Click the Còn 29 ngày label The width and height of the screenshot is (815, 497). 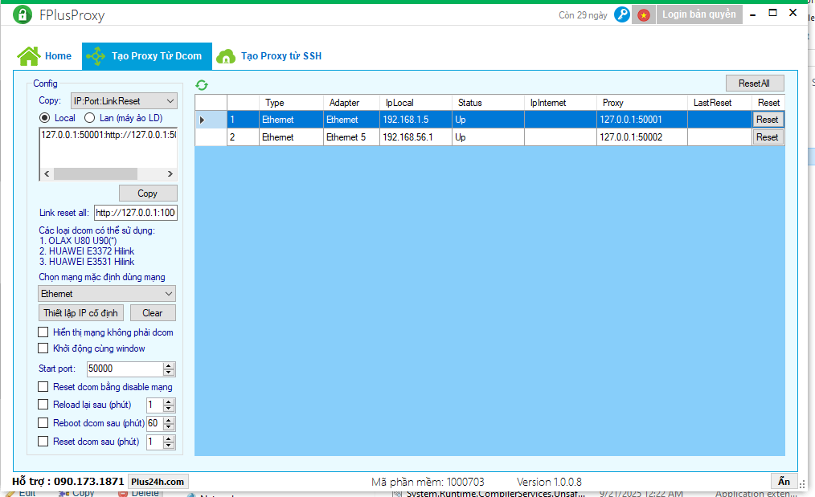[x=583, y=15]
